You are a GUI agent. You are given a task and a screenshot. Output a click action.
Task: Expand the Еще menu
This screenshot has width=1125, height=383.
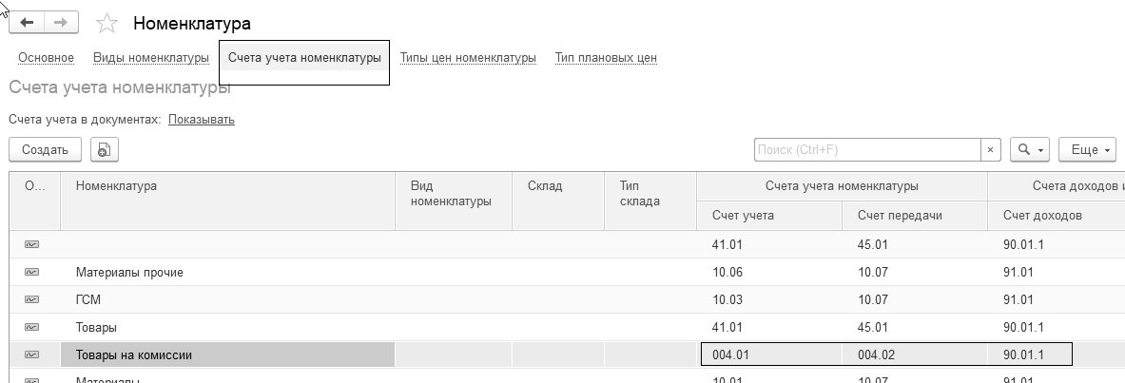click(x=1086, y=150)
